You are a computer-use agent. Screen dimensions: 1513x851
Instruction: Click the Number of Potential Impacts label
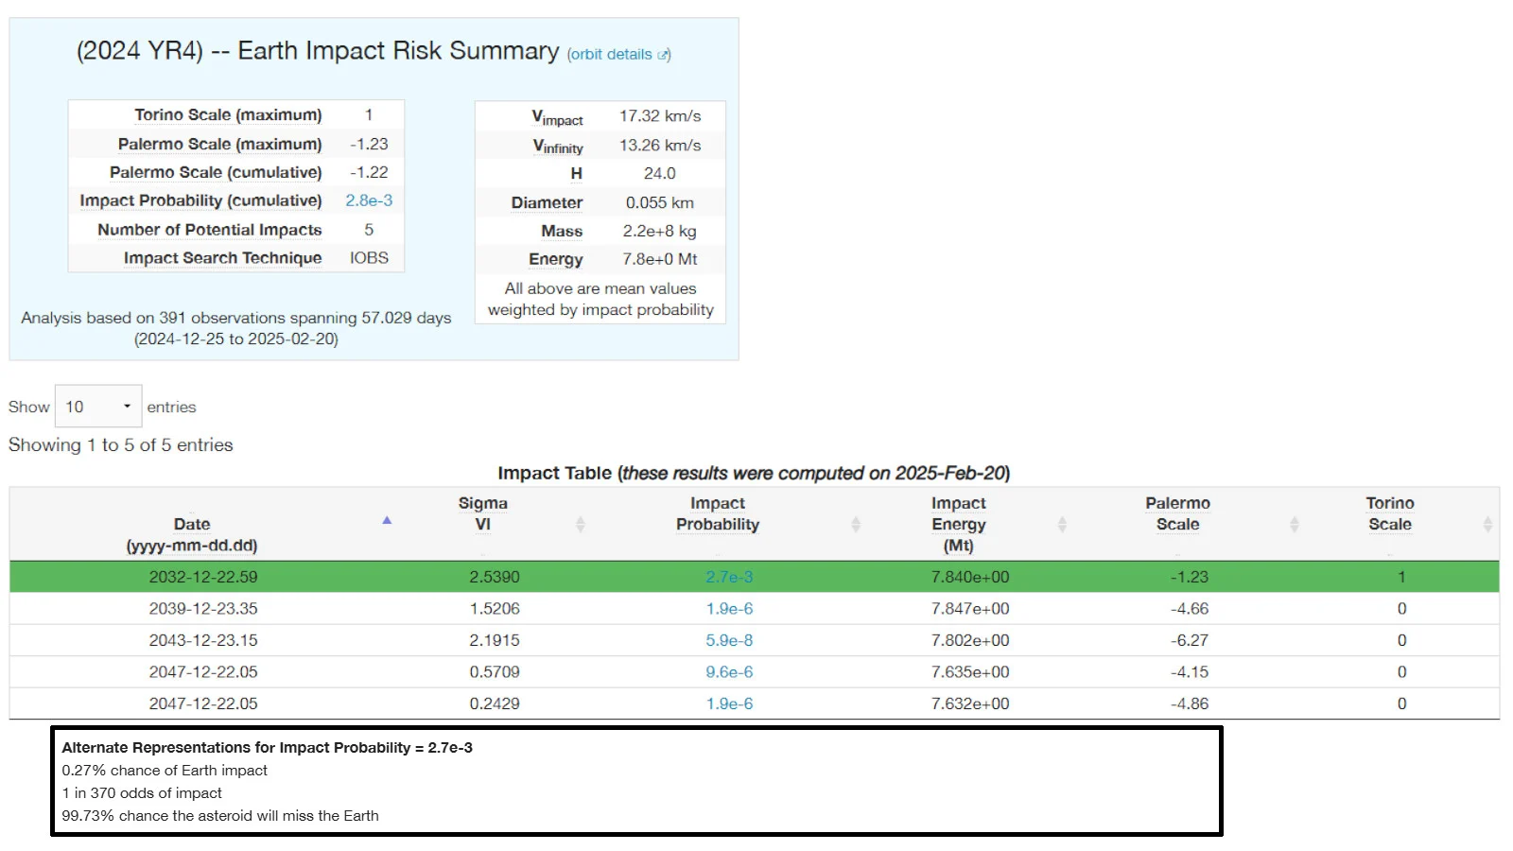(x=210, y=230)
